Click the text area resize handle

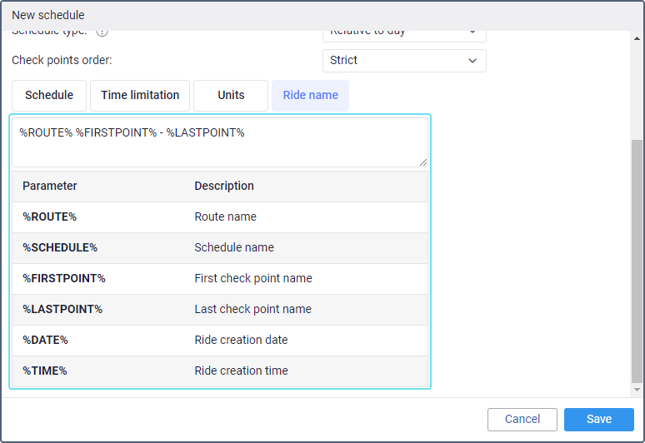(x=423, y=162)
